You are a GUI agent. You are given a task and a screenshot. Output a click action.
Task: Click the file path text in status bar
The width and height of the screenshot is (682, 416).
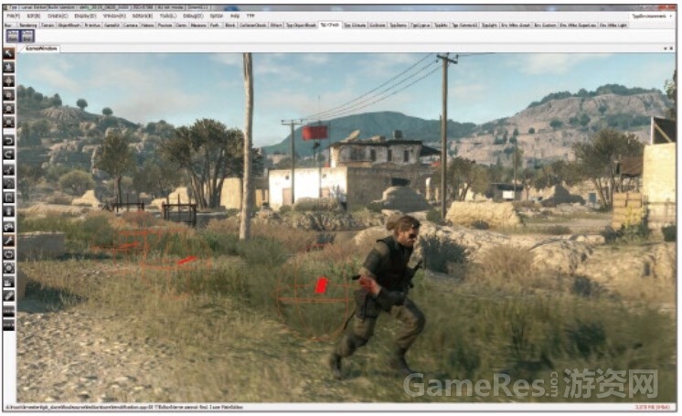tap(124, 407)
